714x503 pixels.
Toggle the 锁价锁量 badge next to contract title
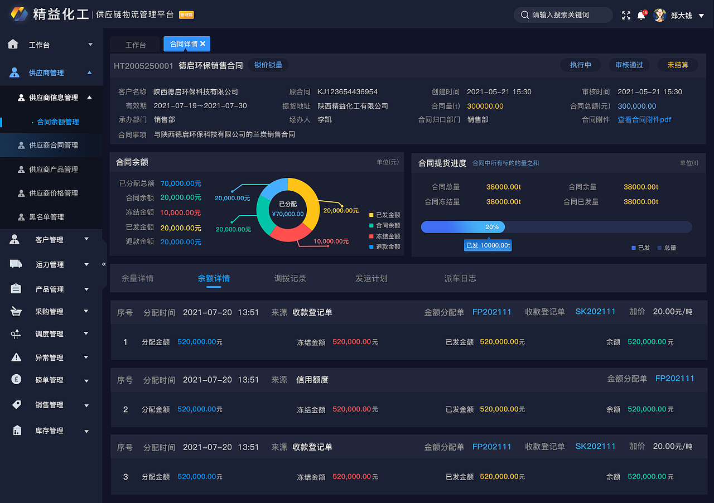tap(268, 65)
